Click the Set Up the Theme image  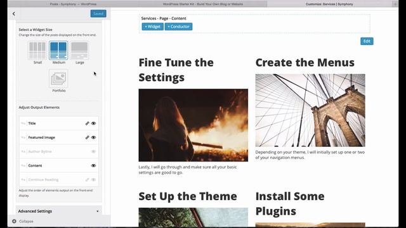point(193,217)
